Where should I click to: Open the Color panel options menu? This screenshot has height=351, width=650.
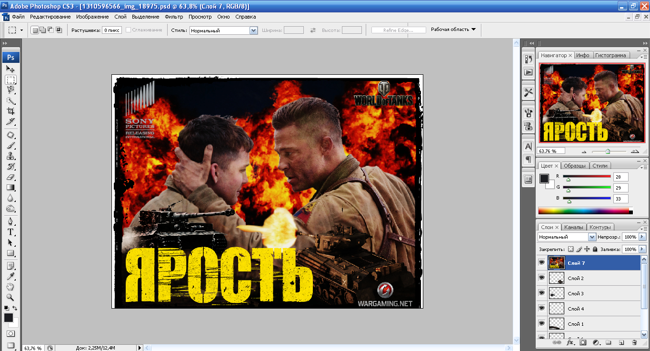[x=644, y=167]
